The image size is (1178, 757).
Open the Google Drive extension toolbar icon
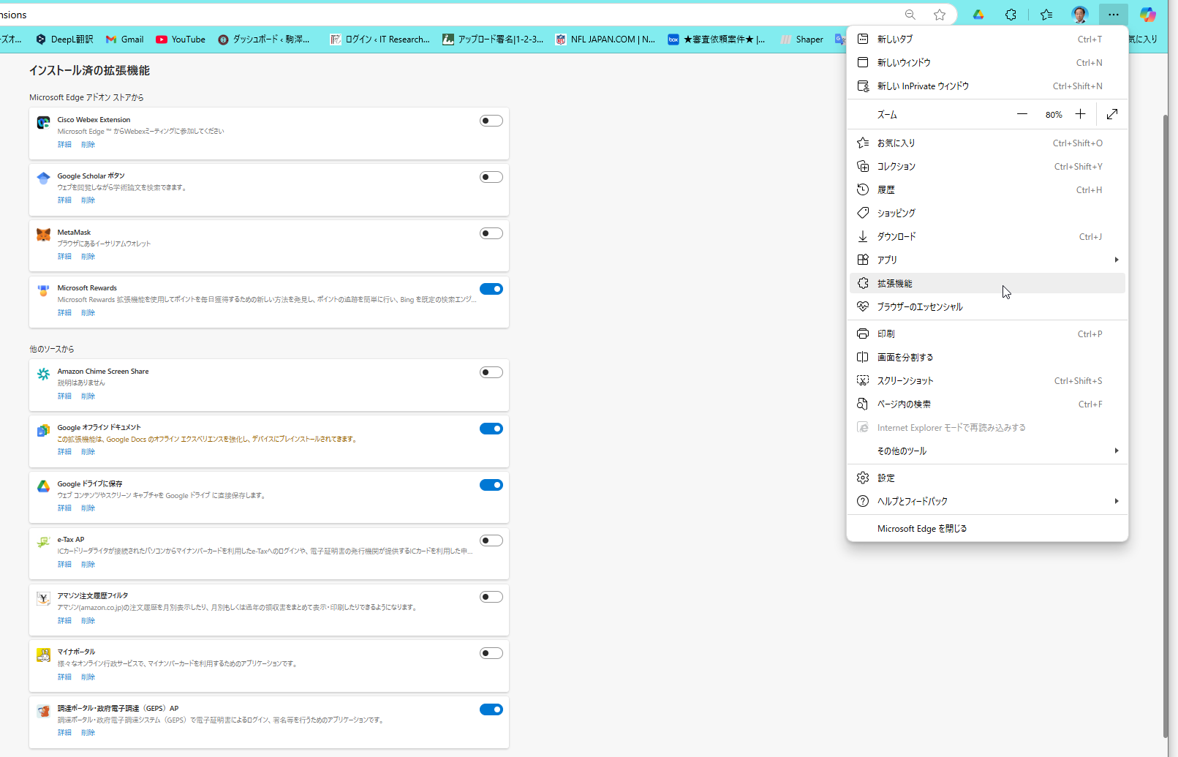pyautogui.click(x=978, y=15)
